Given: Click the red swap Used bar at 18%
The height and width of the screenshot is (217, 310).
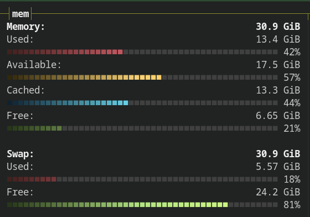Looking at the screenshot, I should point(142,179).
